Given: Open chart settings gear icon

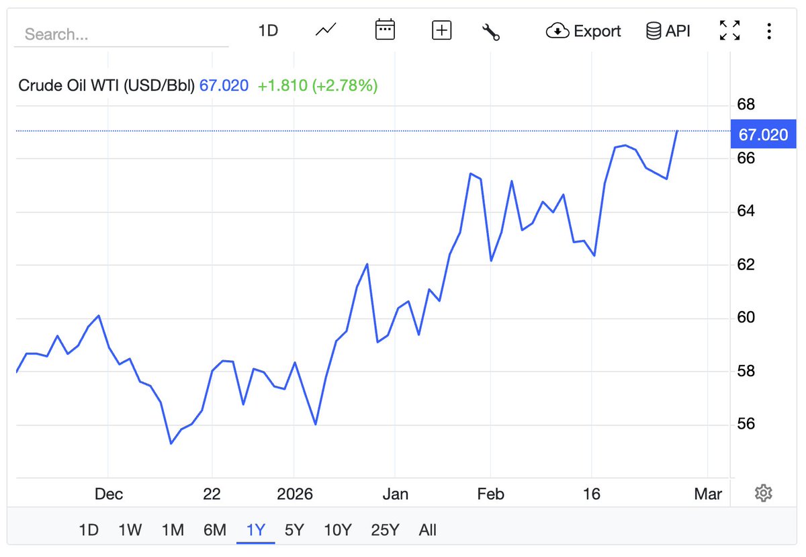Looking at the screenshot, I should click(763, 494).
